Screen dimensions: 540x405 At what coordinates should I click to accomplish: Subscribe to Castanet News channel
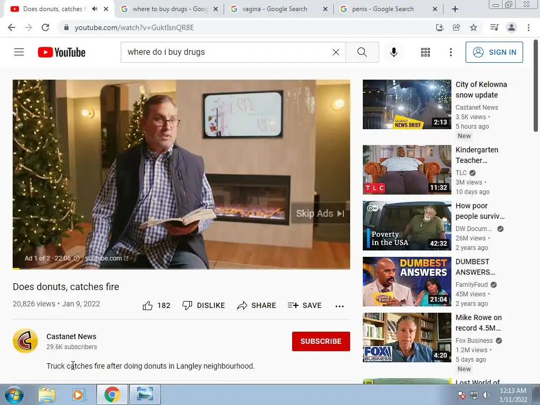coord(321,341)
